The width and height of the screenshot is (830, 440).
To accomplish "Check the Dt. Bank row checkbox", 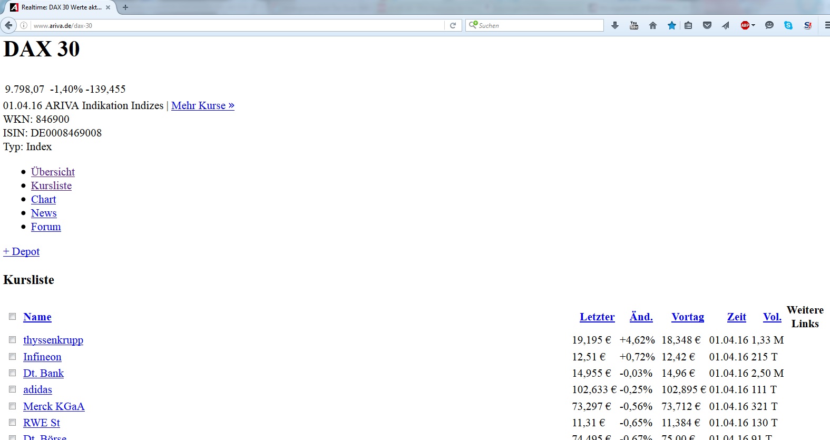I will 12,373.
